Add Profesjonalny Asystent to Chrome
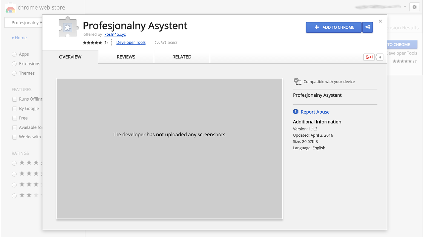This screenshot has height=237, width=424. (334, 27)
